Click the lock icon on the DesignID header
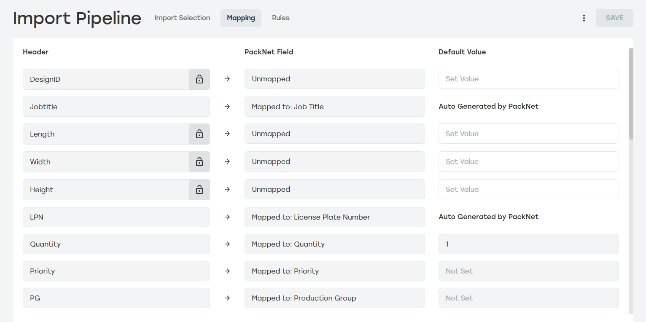Image resolution: width=646 pixels, height=322 pixels. point(199,79)
